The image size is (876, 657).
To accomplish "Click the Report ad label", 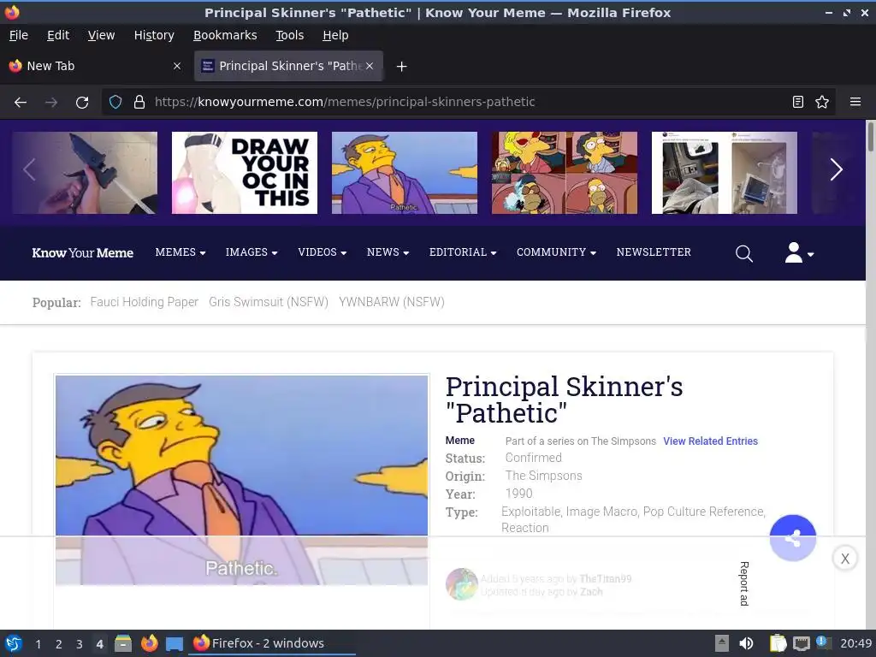I will click(x=743, y=583).
